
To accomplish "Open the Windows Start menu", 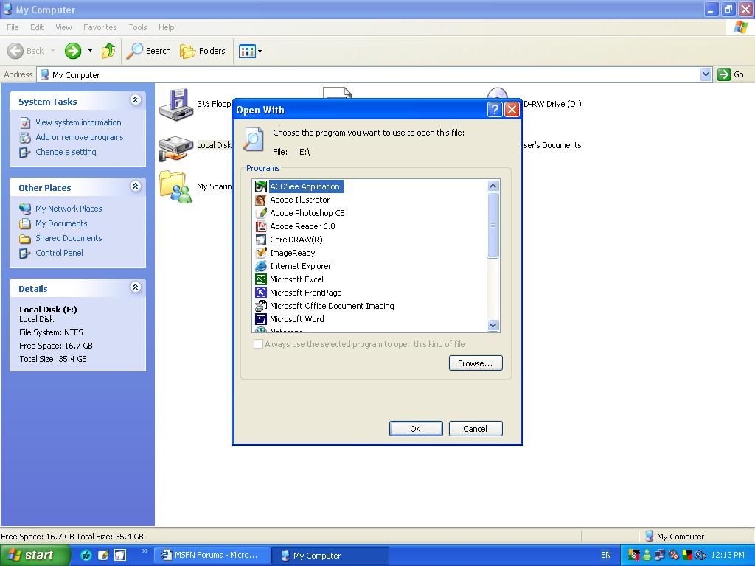I will point(35,555).
